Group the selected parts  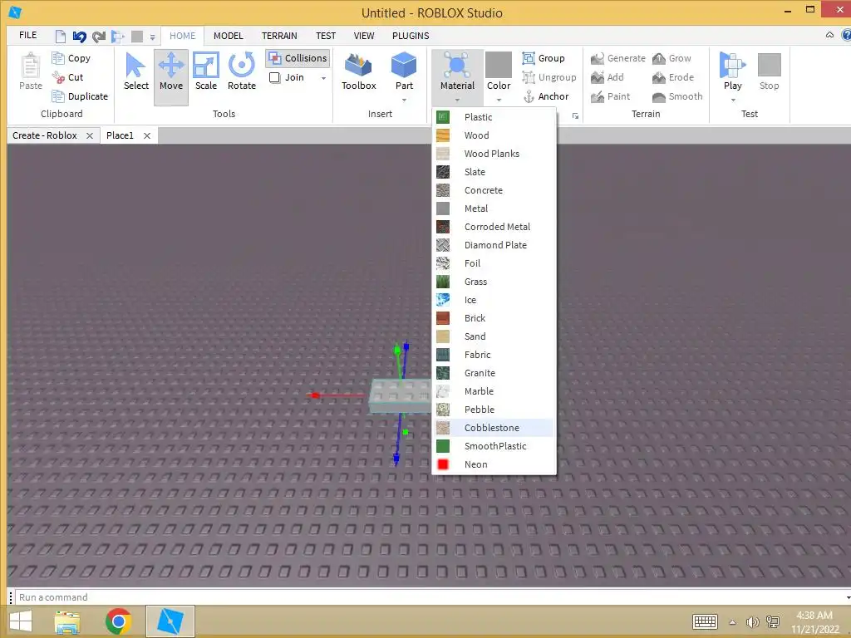(x=544, y=58)
